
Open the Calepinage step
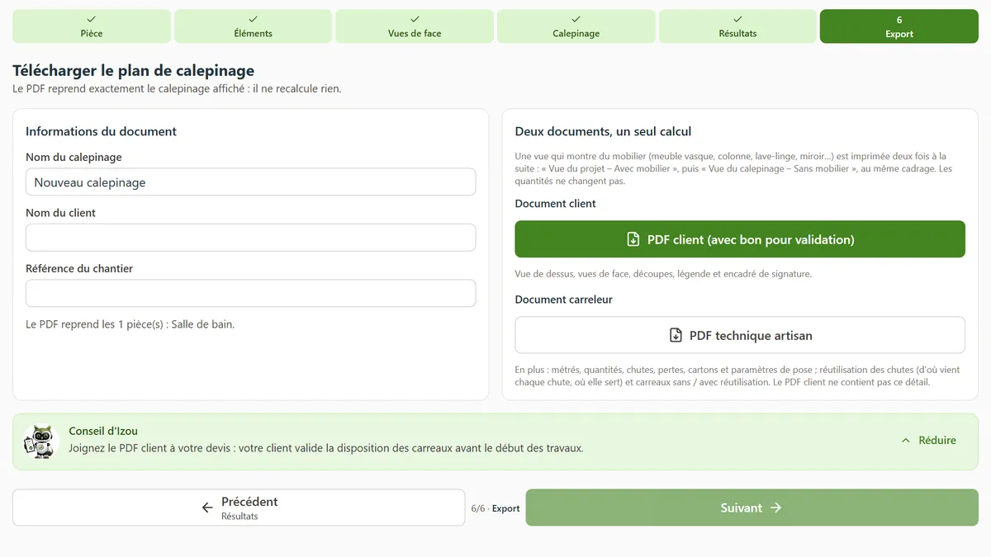(x=576, y=26)
